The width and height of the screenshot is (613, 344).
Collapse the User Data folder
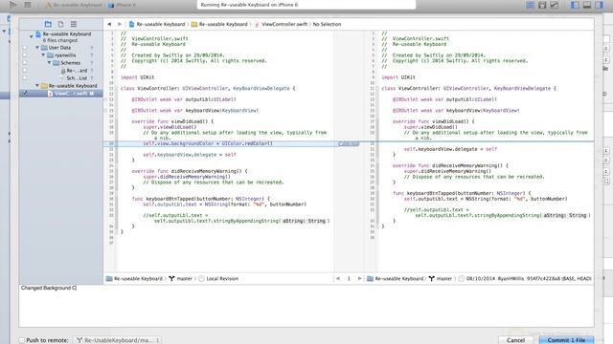pos(37,48)
